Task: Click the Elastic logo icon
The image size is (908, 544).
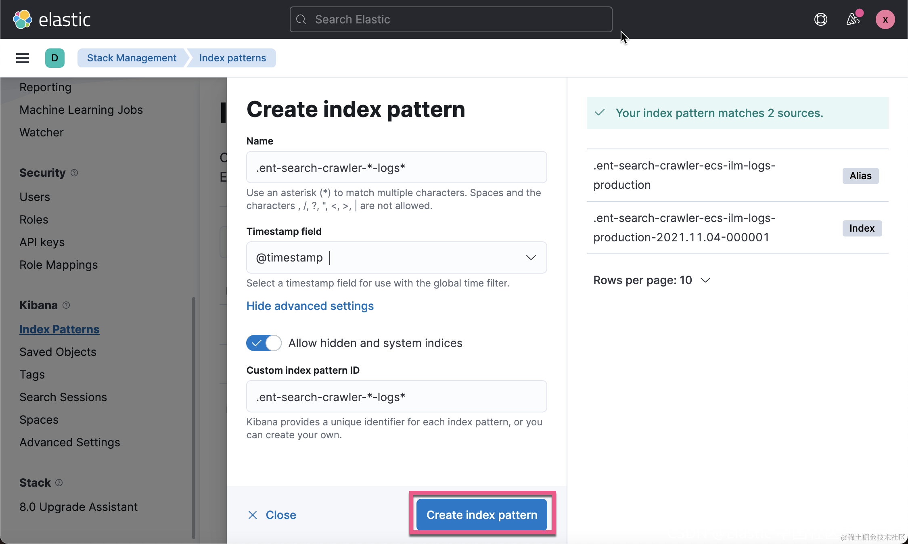Action: 23,19
